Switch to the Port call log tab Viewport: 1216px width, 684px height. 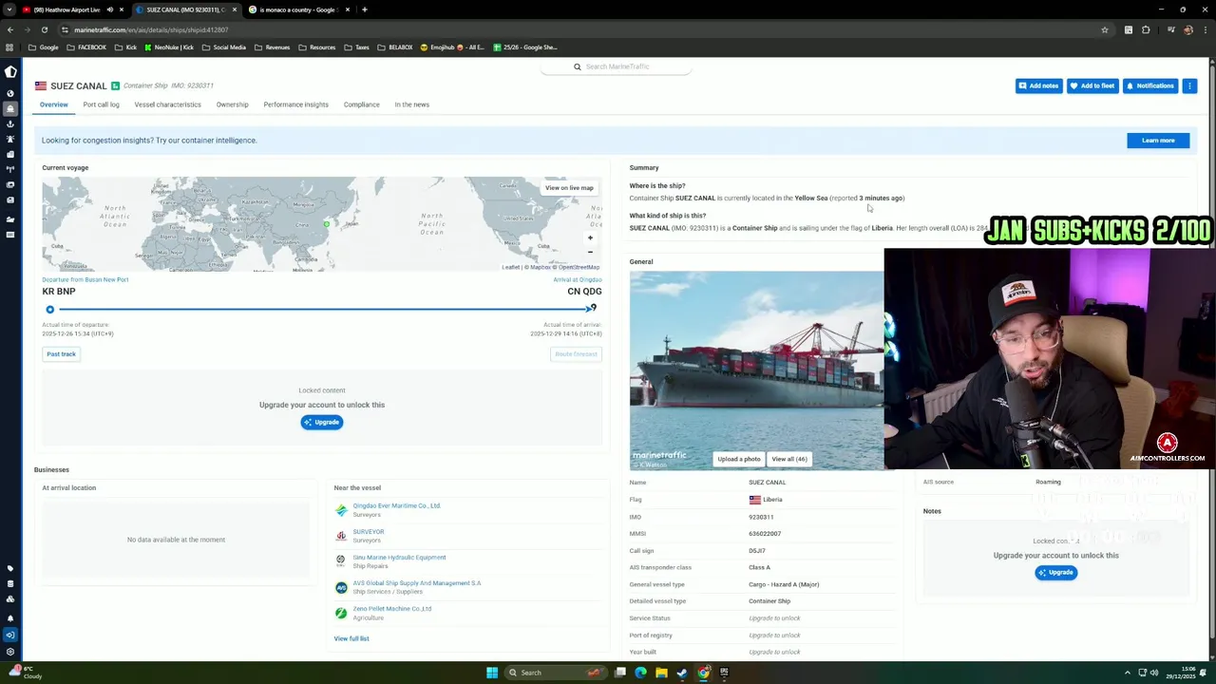(101, 104)
